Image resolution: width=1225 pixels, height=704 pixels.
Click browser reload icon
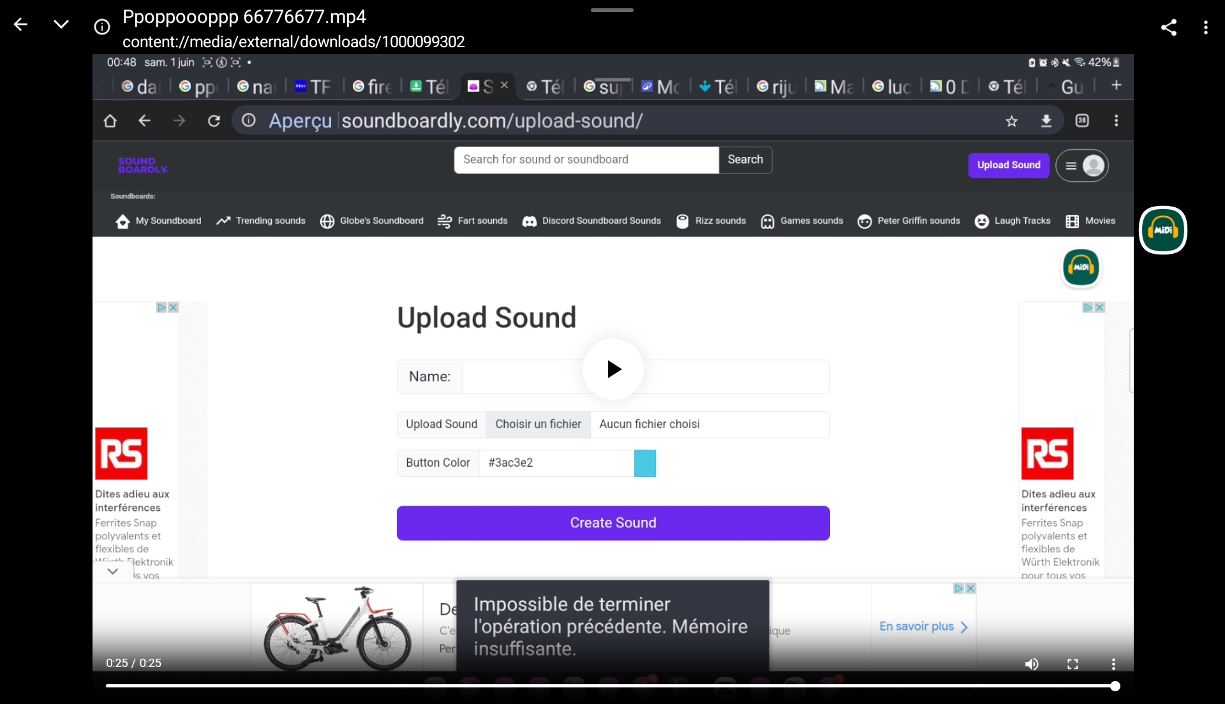[214, 121]
